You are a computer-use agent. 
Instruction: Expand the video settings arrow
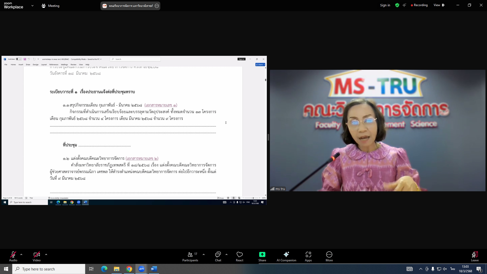46,254
